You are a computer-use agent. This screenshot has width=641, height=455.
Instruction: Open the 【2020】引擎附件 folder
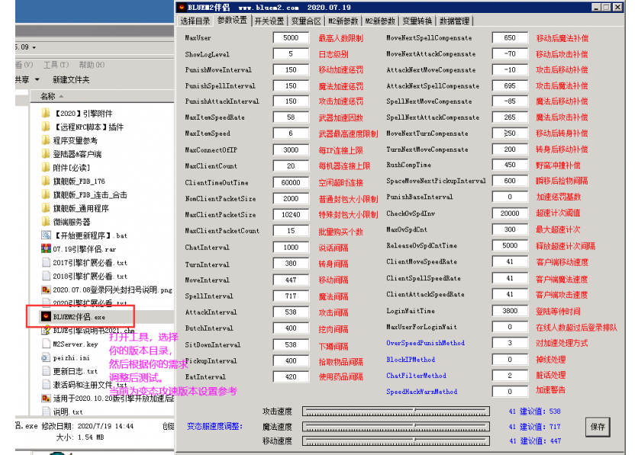click(x=82, y=114)
